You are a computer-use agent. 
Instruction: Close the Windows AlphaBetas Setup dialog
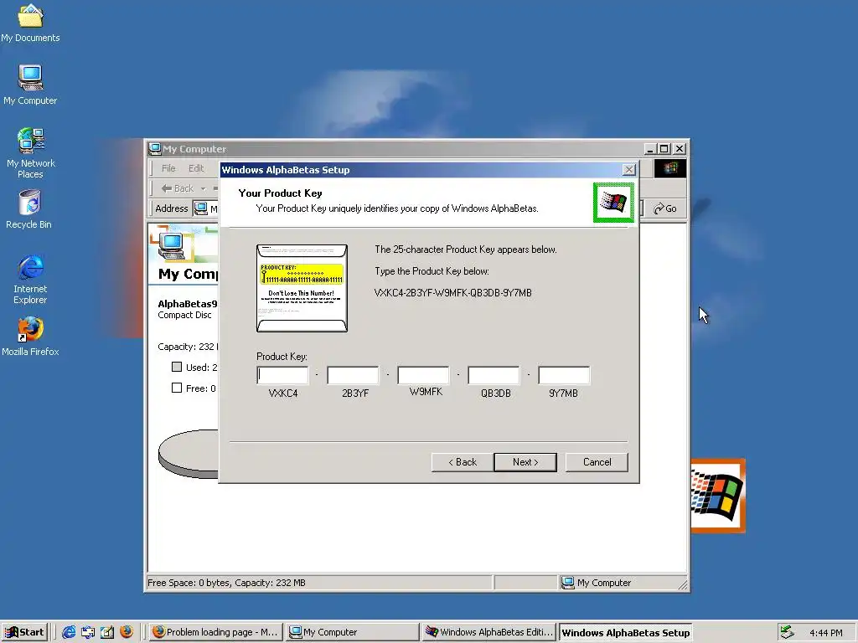629,170
